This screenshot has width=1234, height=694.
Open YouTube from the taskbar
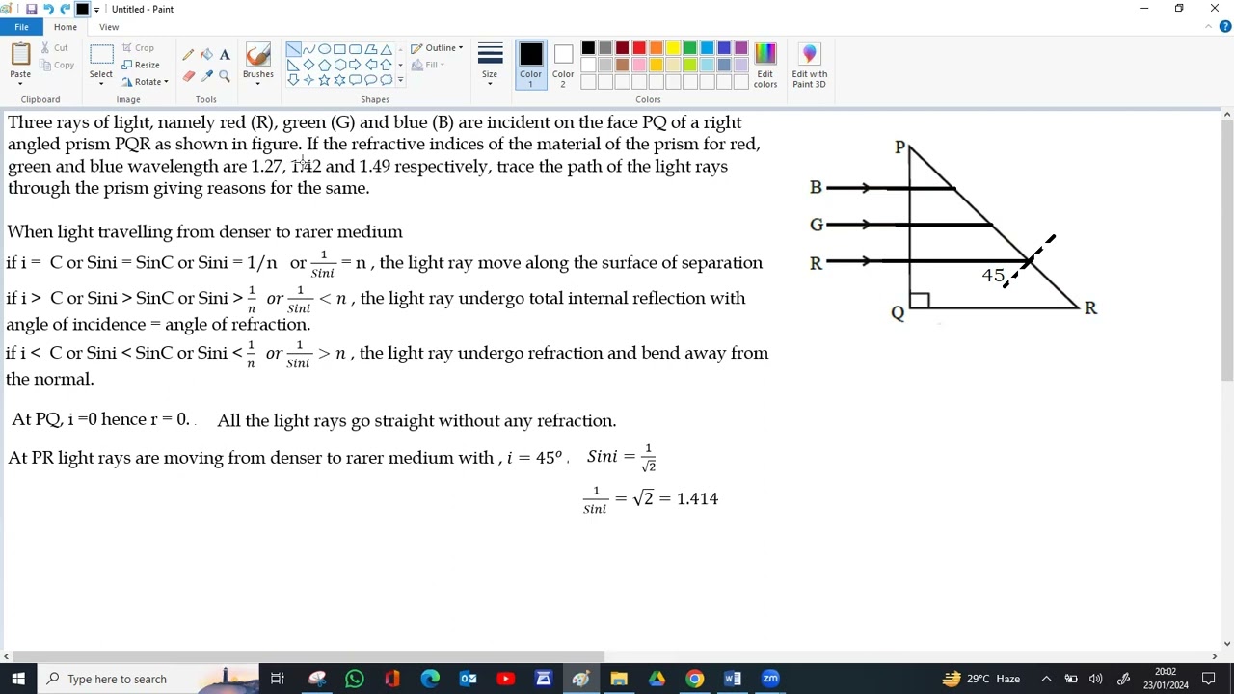[505, 679]
